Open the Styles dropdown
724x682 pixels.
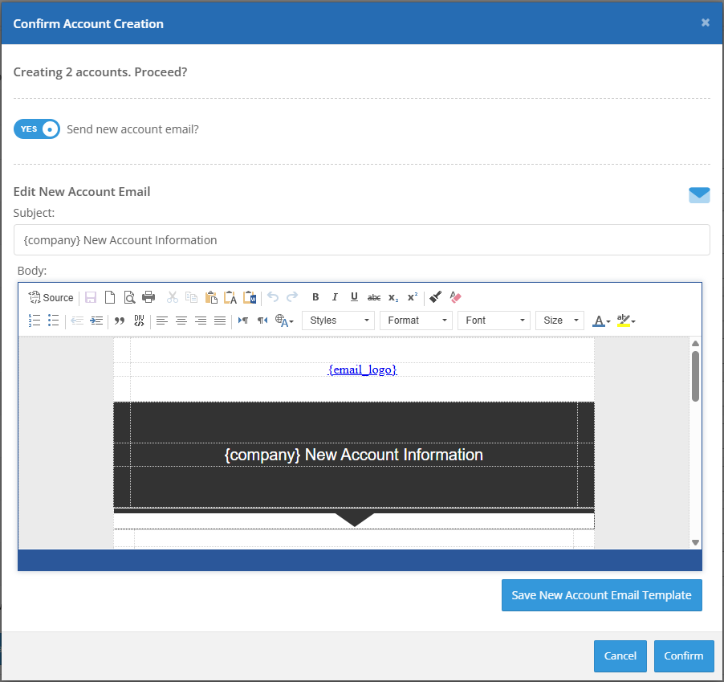click(338, 321)
